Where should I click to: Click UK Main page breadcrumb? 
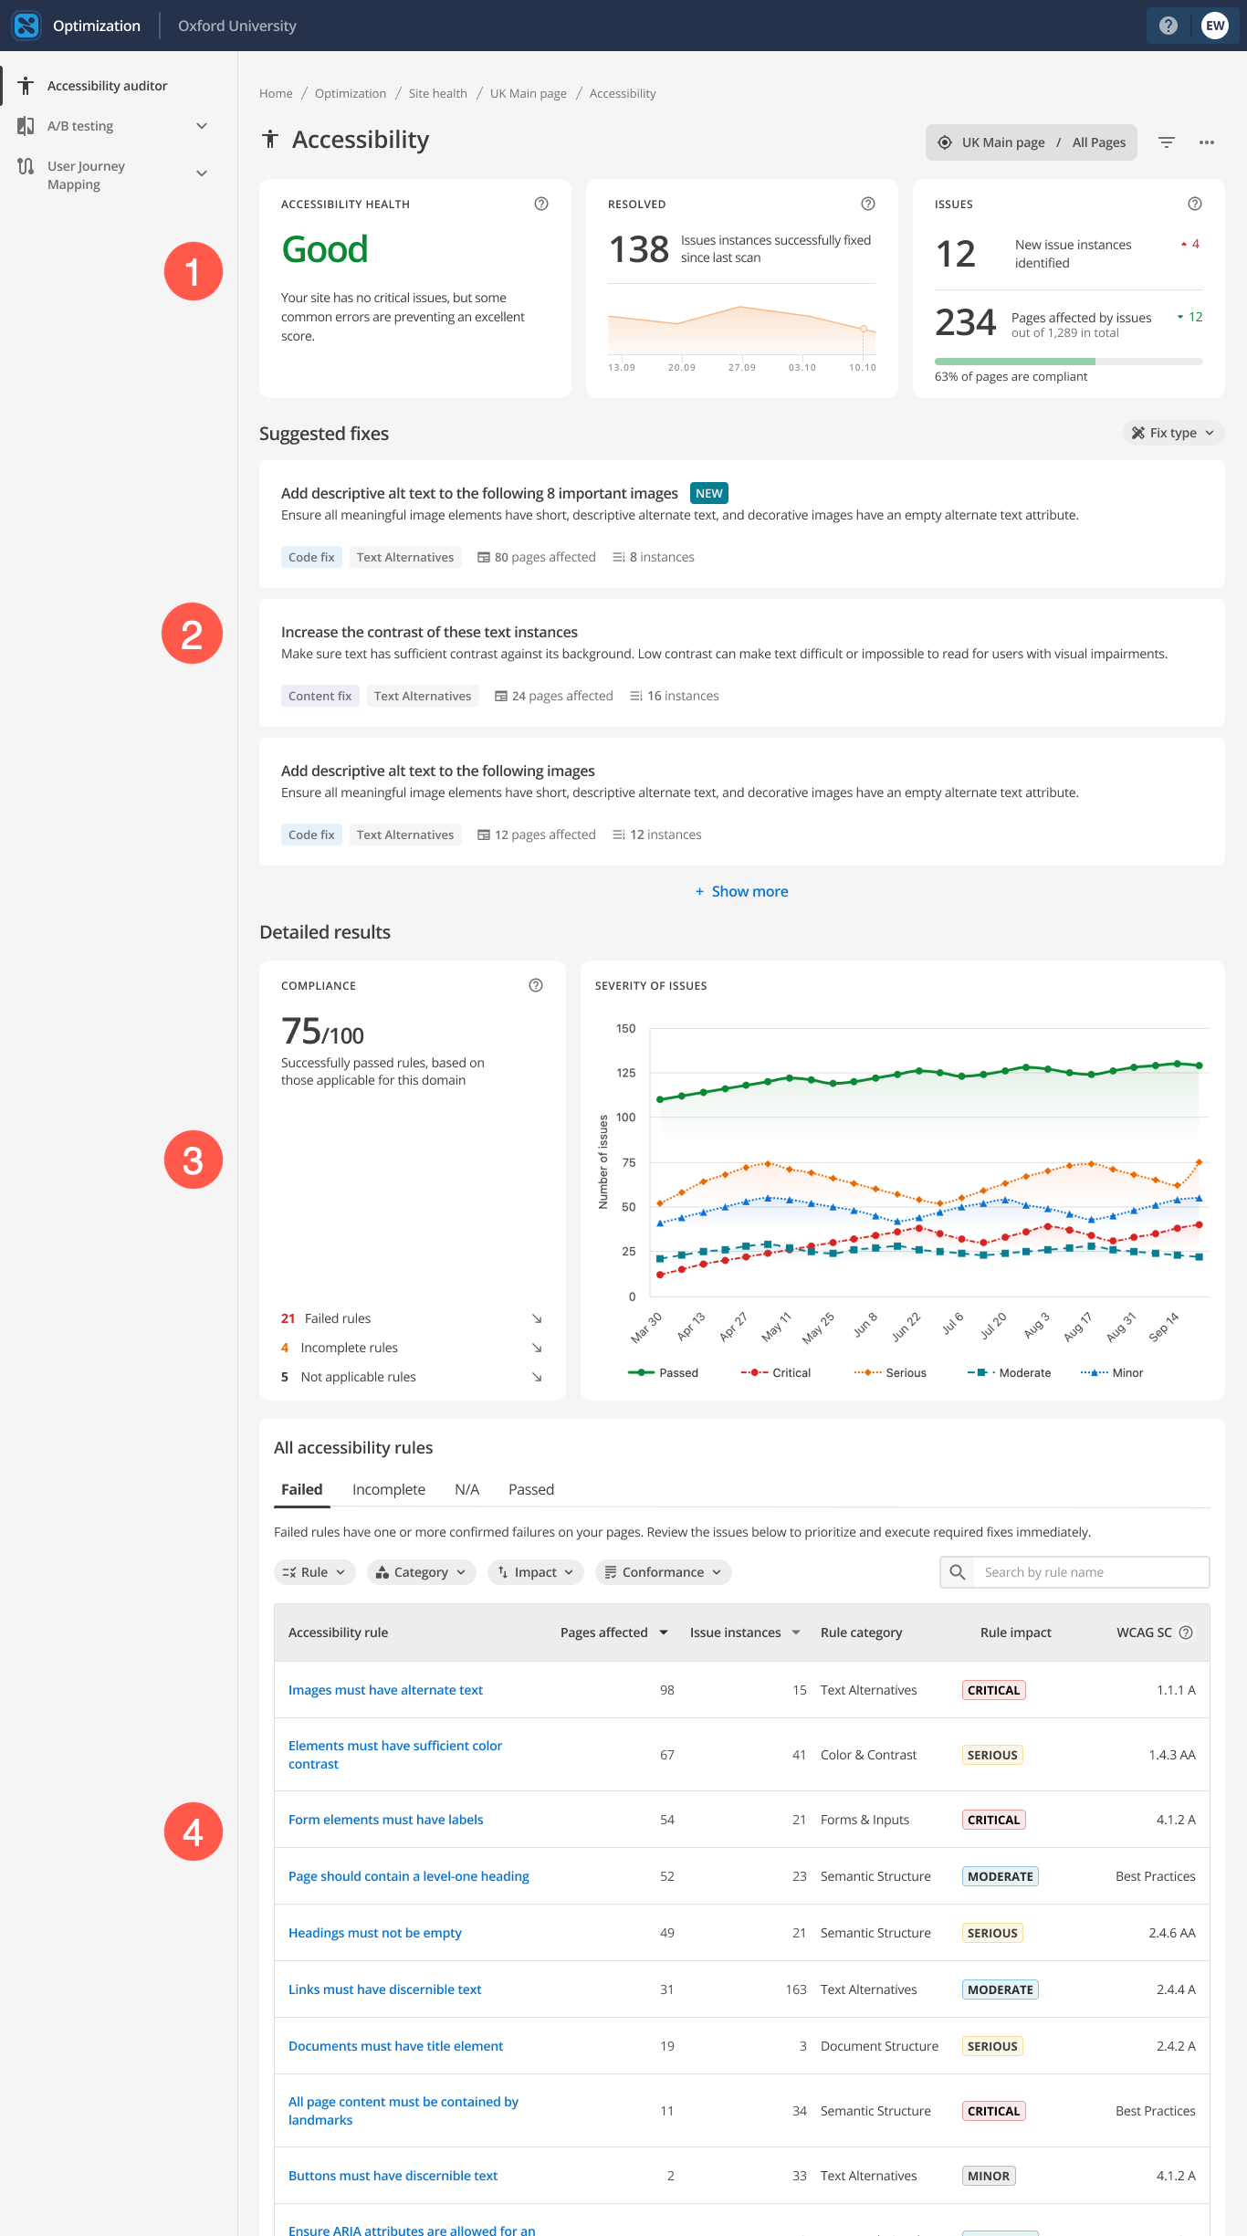[529, 93]
